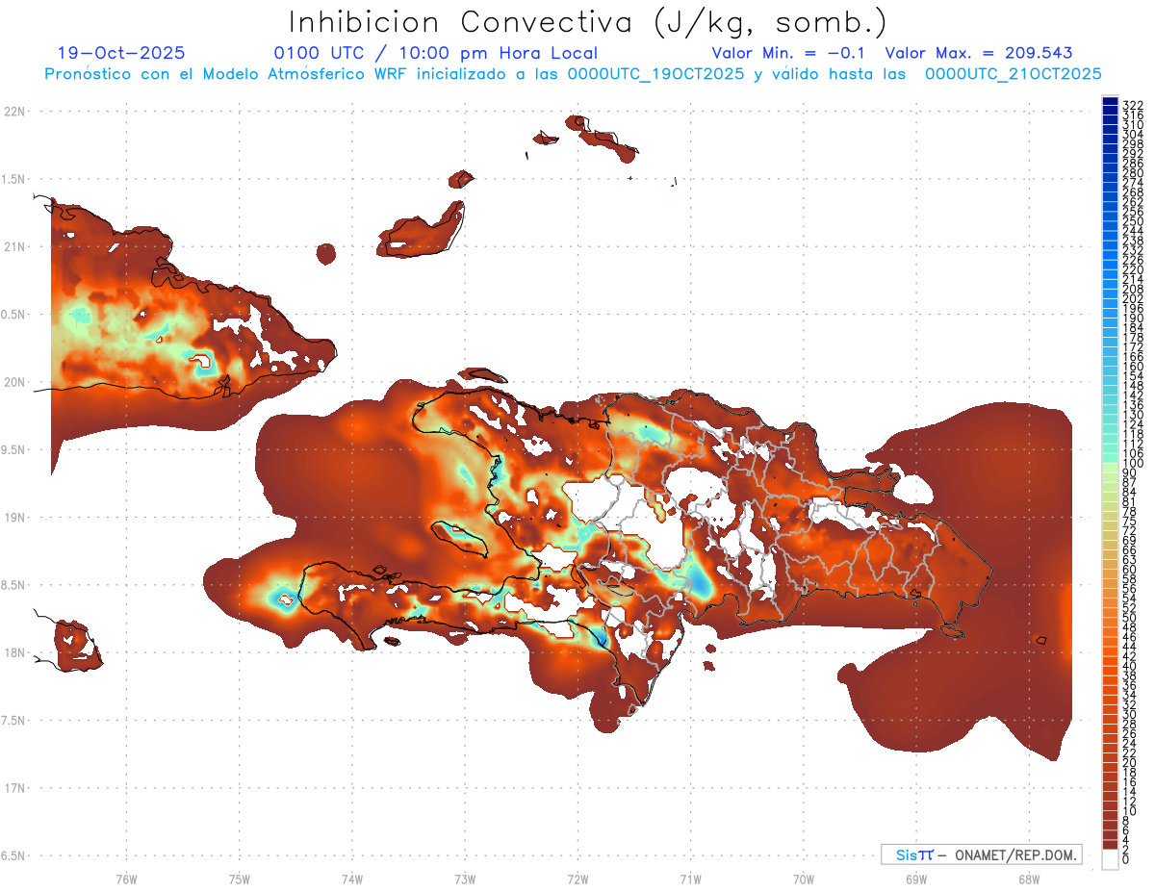1155x892 pixels.
Task: Click the '21N' latitude label
Action: 13,246
